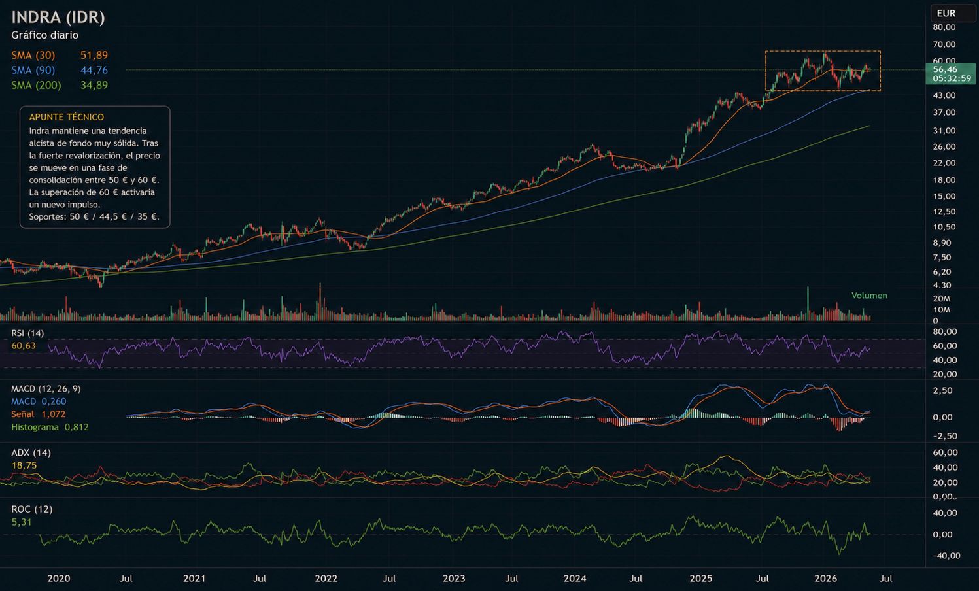This screenshot has width=979, height=591.
Task: Click the SMA (200) indicator label
Action: tap(36, 86)
